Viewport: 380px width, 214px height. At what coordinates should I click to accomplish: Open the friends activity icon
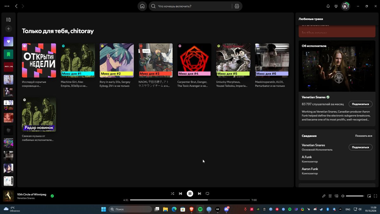(x=336, y=6)
